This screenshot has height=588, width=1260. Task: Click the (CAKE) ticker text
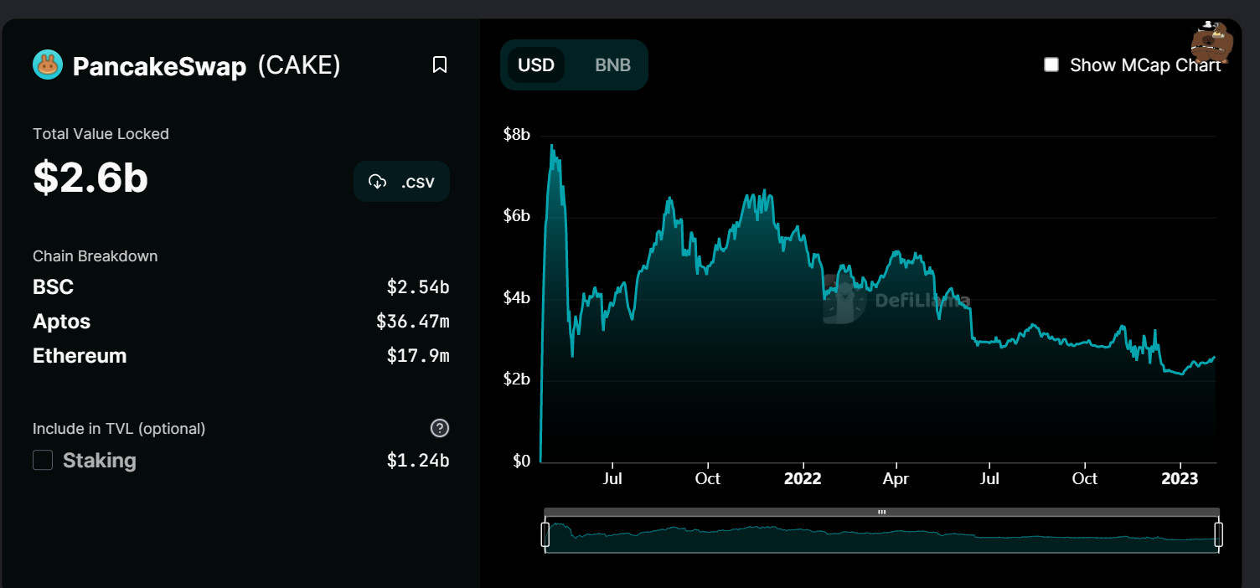click(x=299, y=65)
